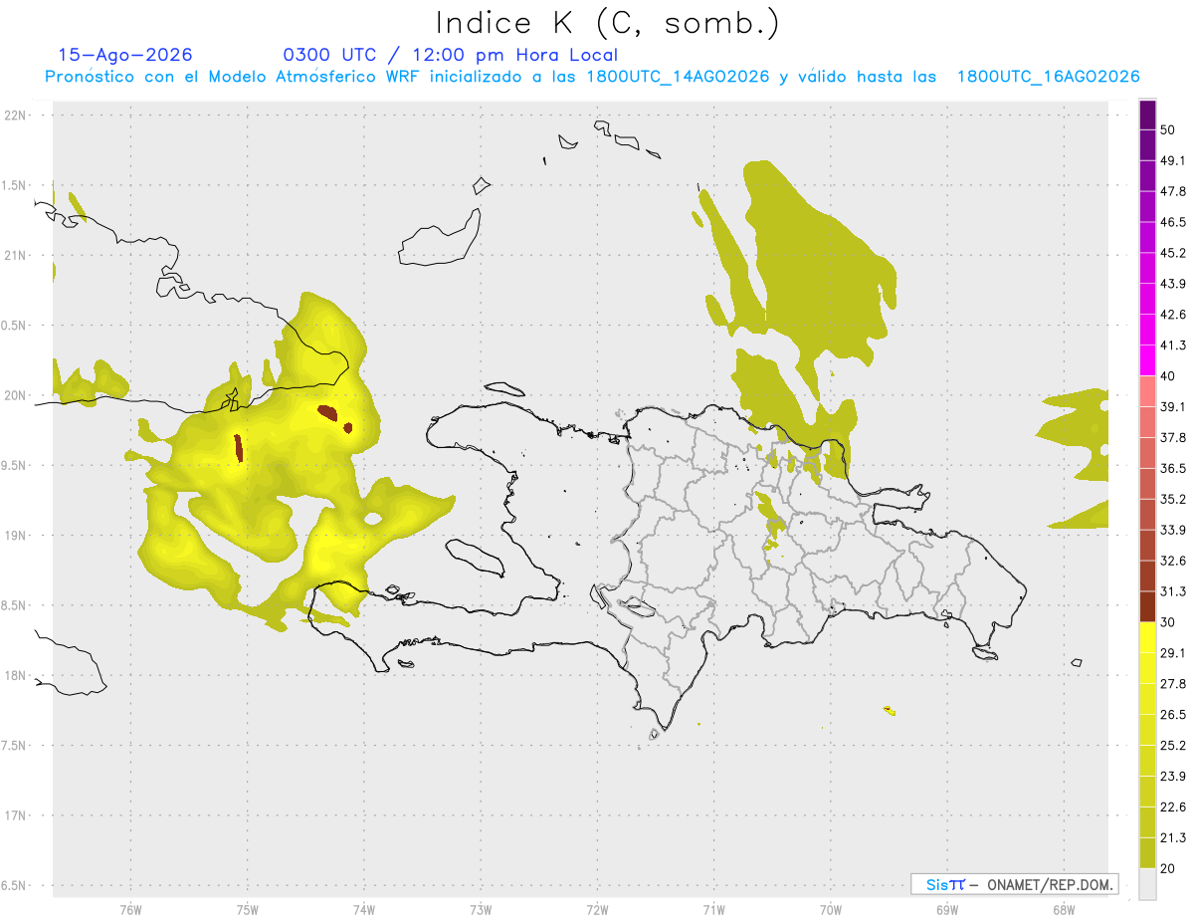The width and height of the screenshot is (1194, 923).
Task: Click the colorbar value "47.8"
Action: coord(1173,191)
